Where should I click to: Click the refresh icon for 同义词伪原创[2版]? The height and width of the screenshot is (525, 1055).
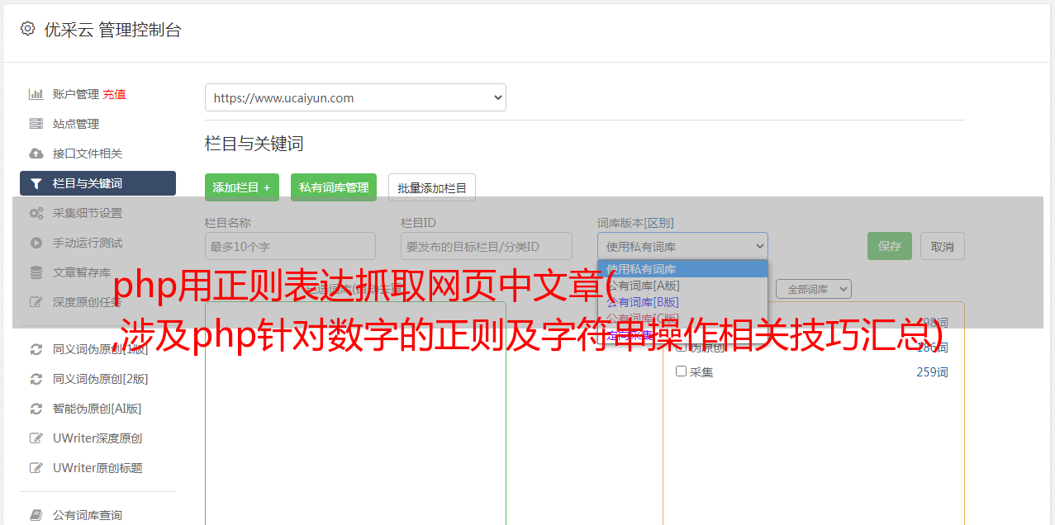(36, 379)
